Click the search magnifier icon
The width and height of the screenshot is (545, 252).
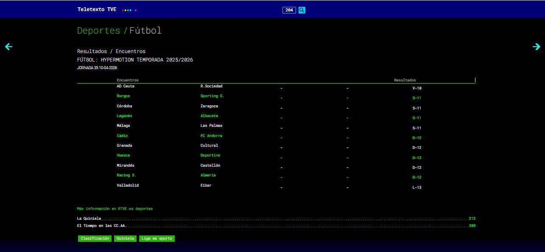click(302, 10)
